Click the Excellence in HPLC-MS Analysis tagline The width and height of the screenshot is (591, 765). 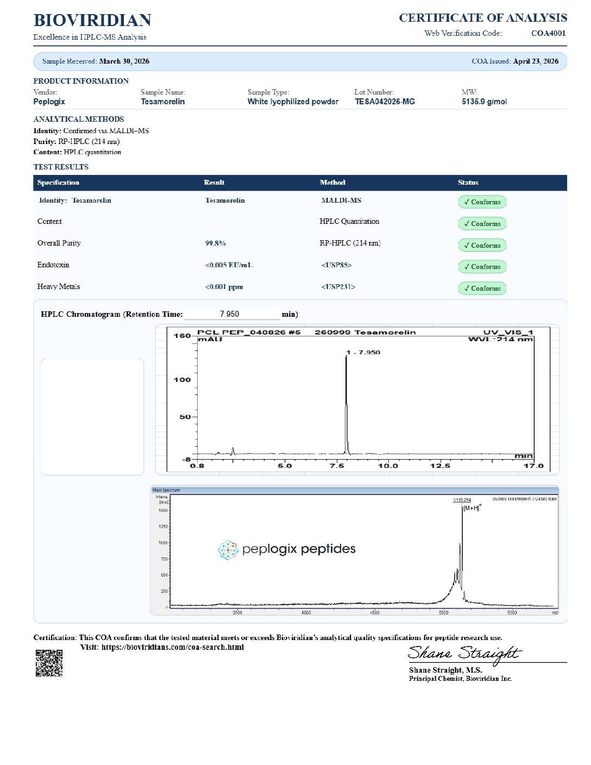tap(90, 37)
